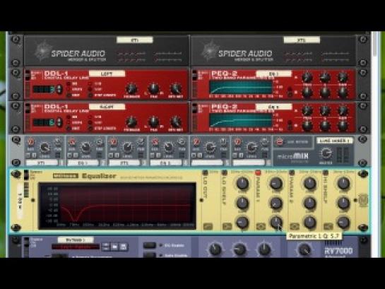Click microMIX channel 2 Level knob

[x=85, y=147]
